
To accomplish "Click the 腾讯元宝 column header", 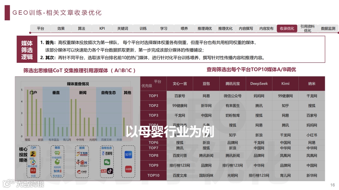I will point(232,83).
